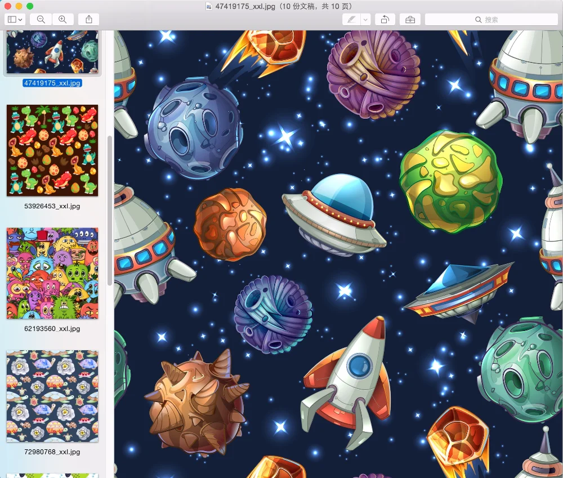Select the 72980768_xxl.jpg turtles thumbnail

[x=52, y=396]
